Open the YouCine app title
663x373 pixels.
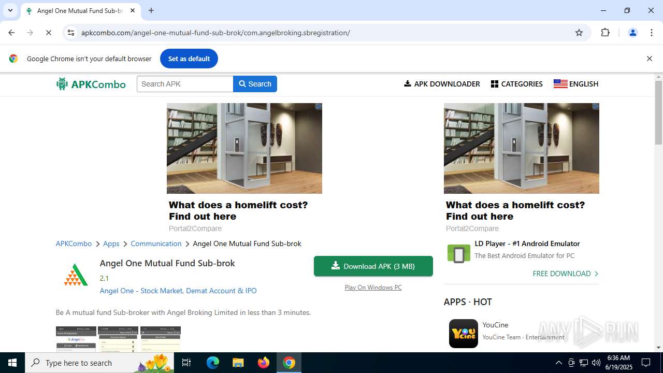pyautogui.click(x=495, y=325)
